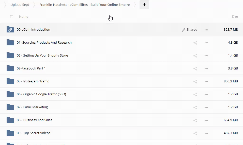This screenshot has height=145, width=243.
Task: Expand three-dot menu for Business And Sales
Action: pos(206,120)
